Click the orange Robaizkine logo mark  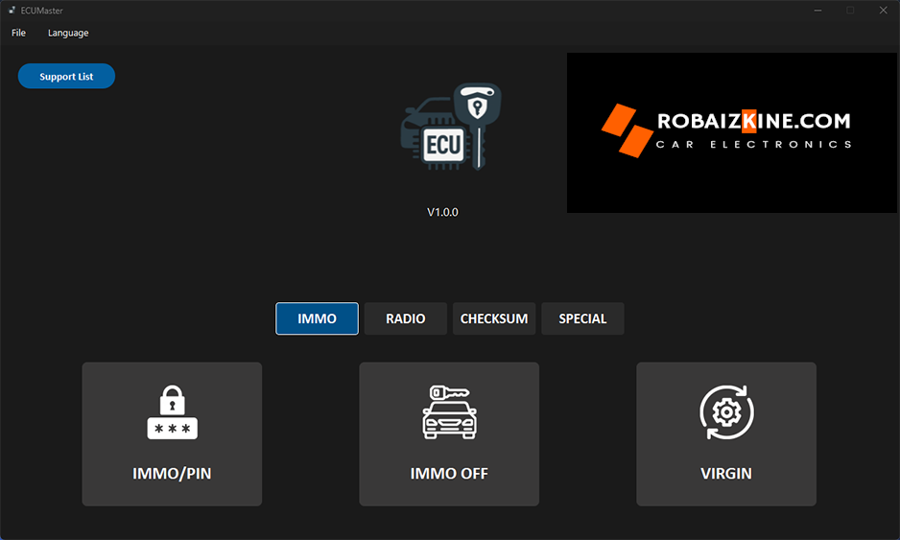pos(627,129)
